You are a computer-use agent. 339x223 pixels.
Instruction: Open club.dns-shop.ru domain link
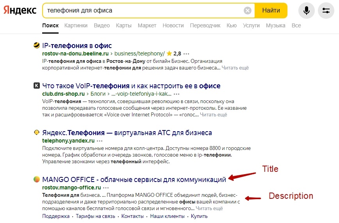[63, 94]
